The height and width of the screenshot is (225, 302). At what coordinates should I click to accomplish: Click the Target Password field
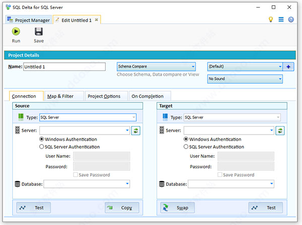point(246,166)
